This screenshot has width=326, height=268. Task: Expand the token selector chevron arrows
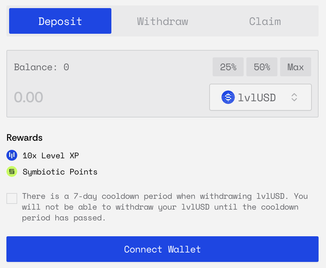[x=294, y=98]
